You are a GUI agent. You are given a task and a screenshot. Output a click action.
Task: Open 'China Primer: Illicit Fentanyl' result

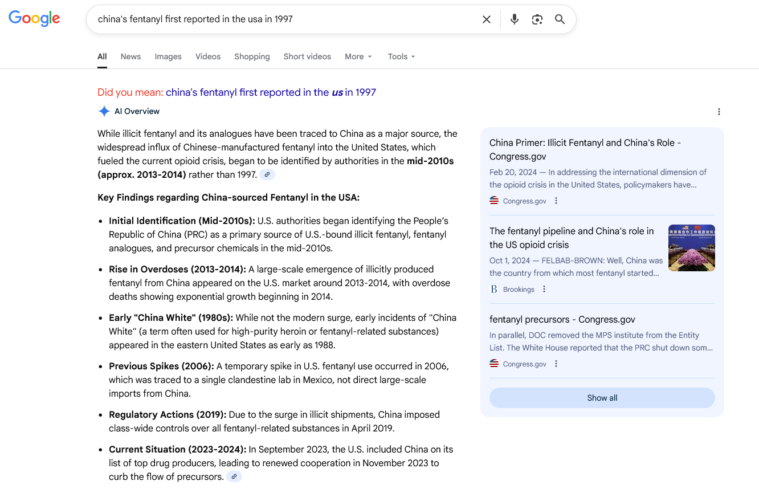585,149
